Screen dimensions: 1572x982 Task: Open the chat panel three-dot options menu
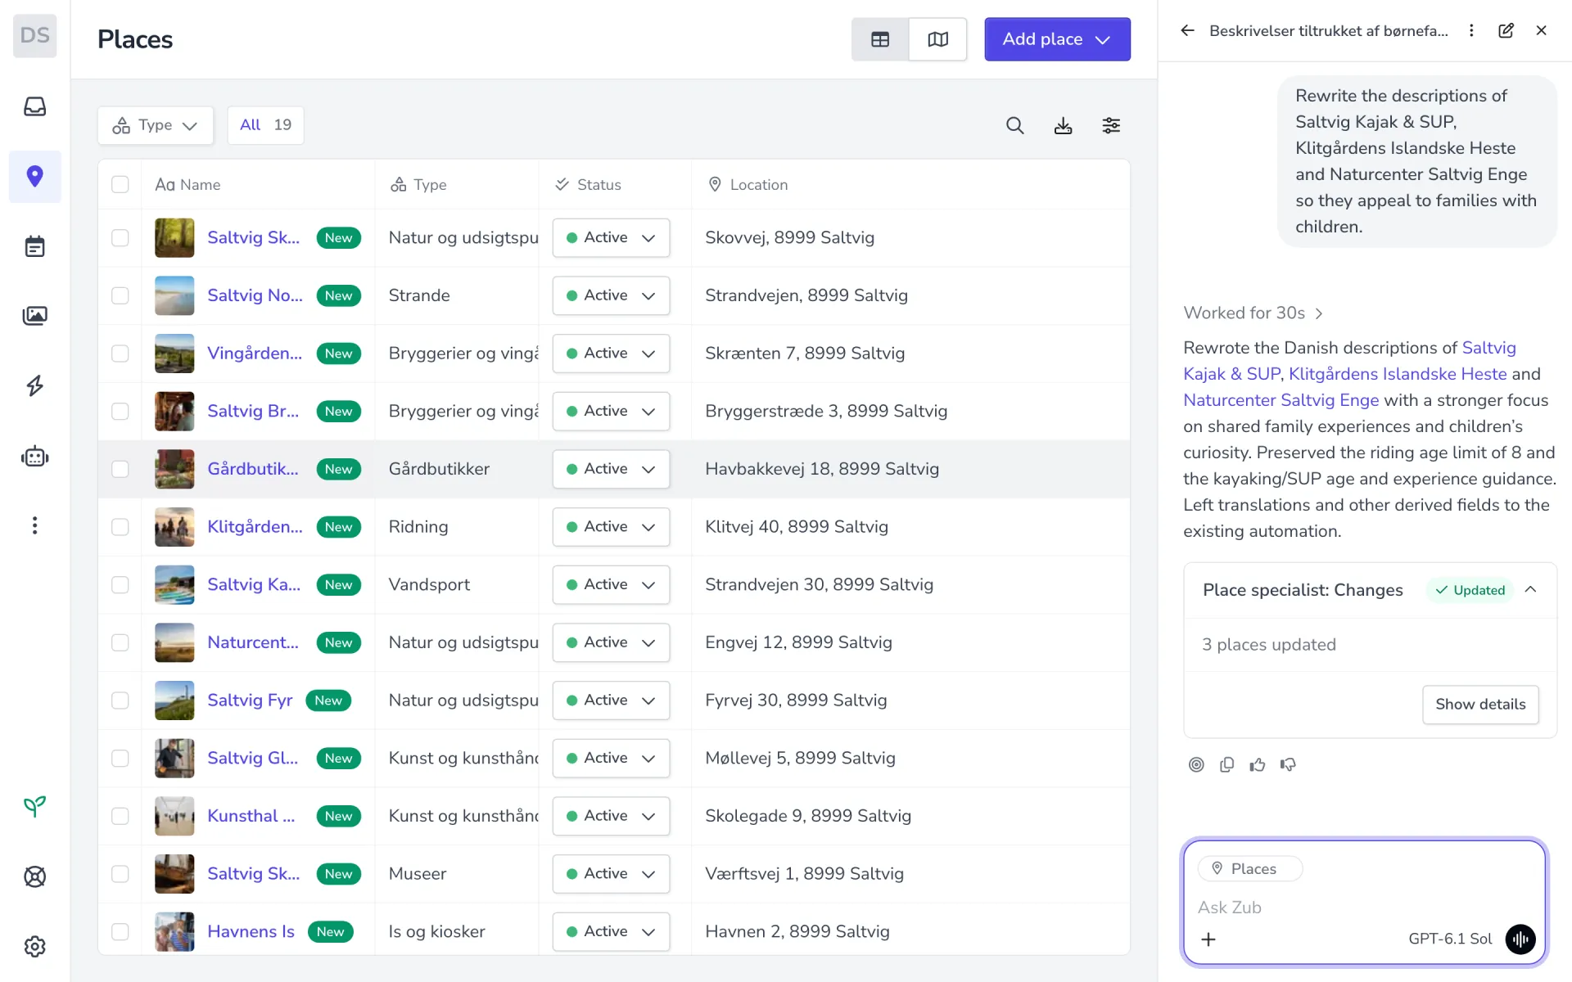pyautogui.click(x=1471, y=30)
